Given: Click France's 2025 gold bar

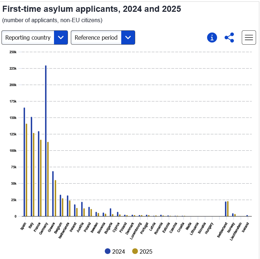Looking at the screenshot, I should pyautogui.click(x=41, y=178).
